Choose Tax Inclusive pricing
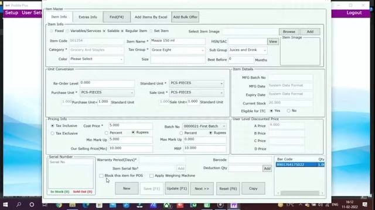This screenshot has height=210, width=375. coord(52,126)
